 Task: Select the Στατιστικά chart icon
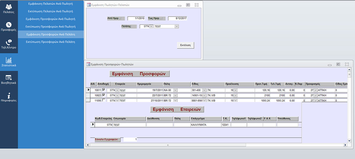click(x=9, y=62)
